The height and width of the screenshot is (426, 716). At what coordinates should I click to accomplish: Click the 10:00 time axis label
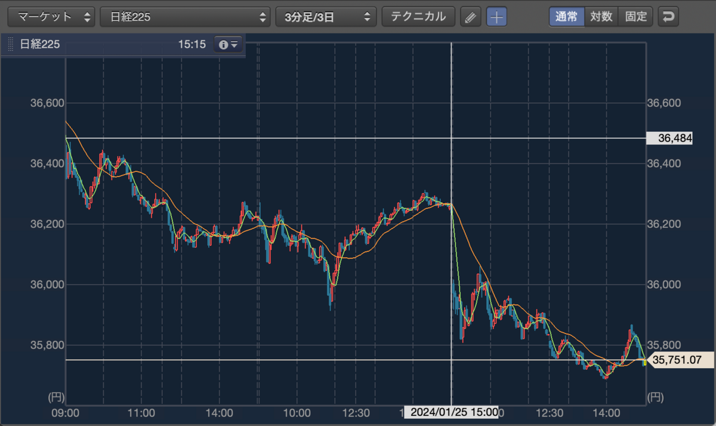(297, 412)
